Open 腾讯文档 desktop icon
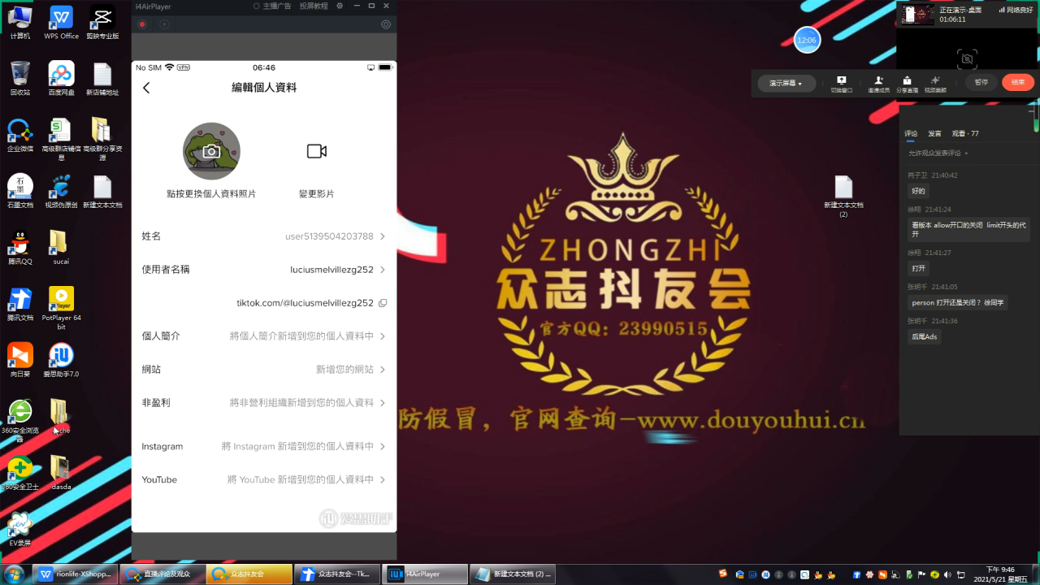1040x585 pixels. point(20,303)
